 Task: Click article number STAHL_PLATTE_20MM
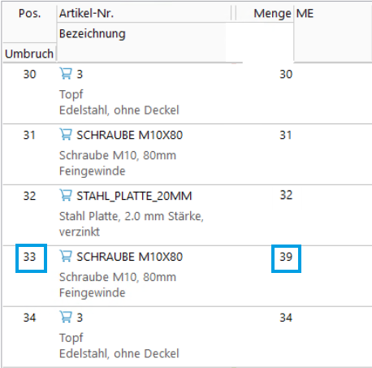(x=134, y=196)
